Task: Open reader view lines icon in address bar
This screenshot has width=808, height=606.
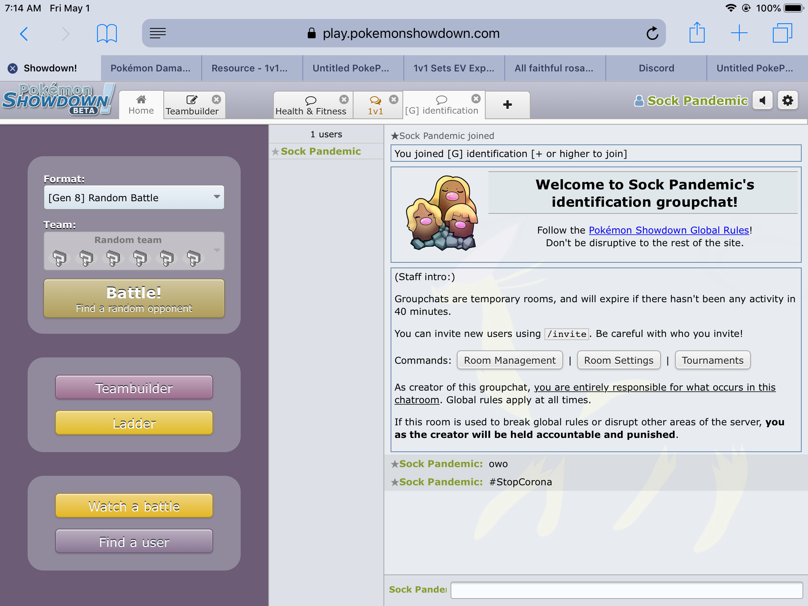Action: coord(158,34)
